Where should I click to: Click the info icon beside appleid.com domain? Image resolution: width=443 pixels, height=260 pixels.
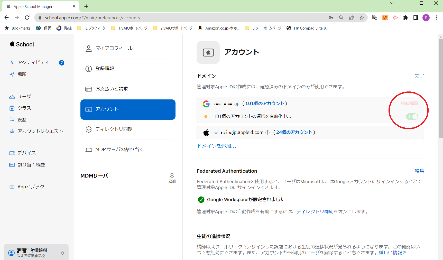click(267, 133)
